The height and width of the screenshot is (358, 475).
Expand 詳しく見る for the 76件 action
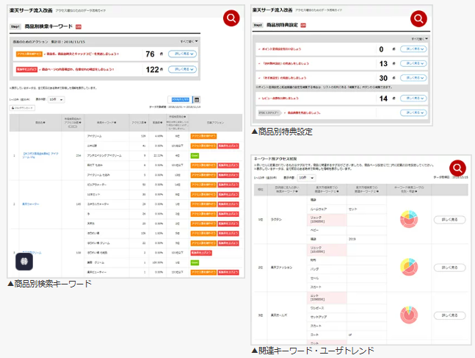182,54
